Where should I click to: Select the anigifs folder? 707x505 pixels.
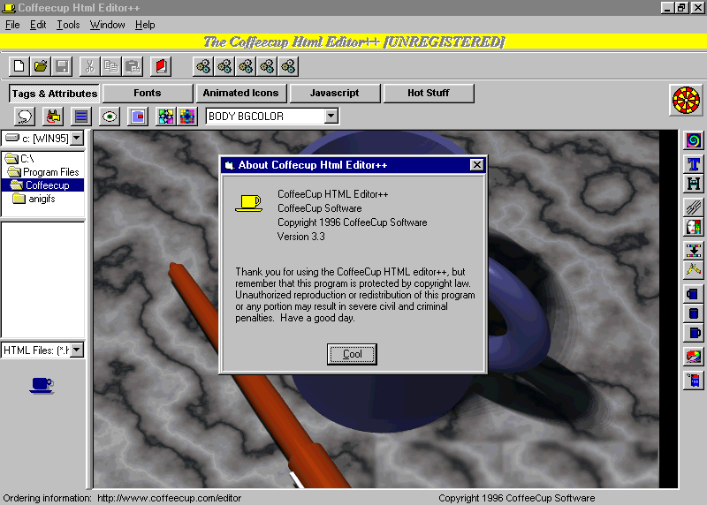click(x=34, y=199)
